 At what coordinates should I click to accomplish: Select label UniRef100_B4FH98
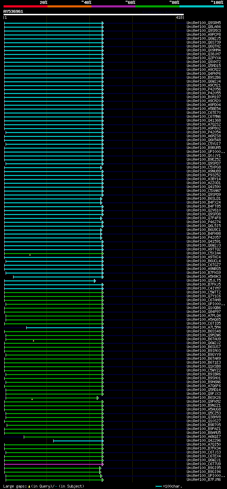[204, 233]
